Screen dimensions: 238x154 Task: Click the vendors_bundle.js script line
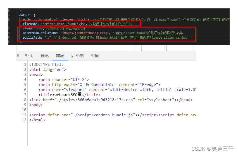pos(113,115)
